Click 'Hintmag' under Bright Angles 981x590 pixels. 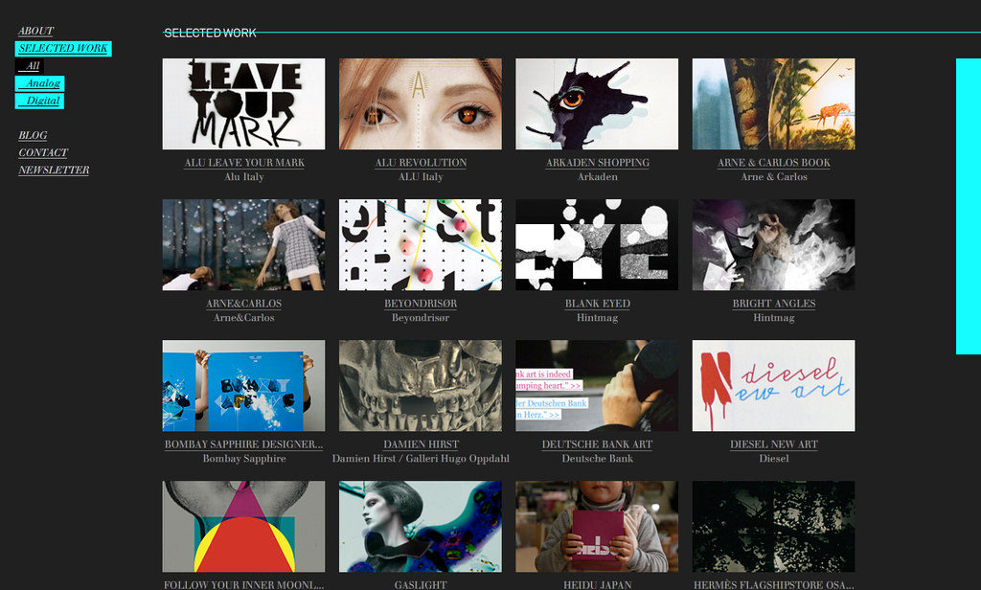click(x=774, y=318)
